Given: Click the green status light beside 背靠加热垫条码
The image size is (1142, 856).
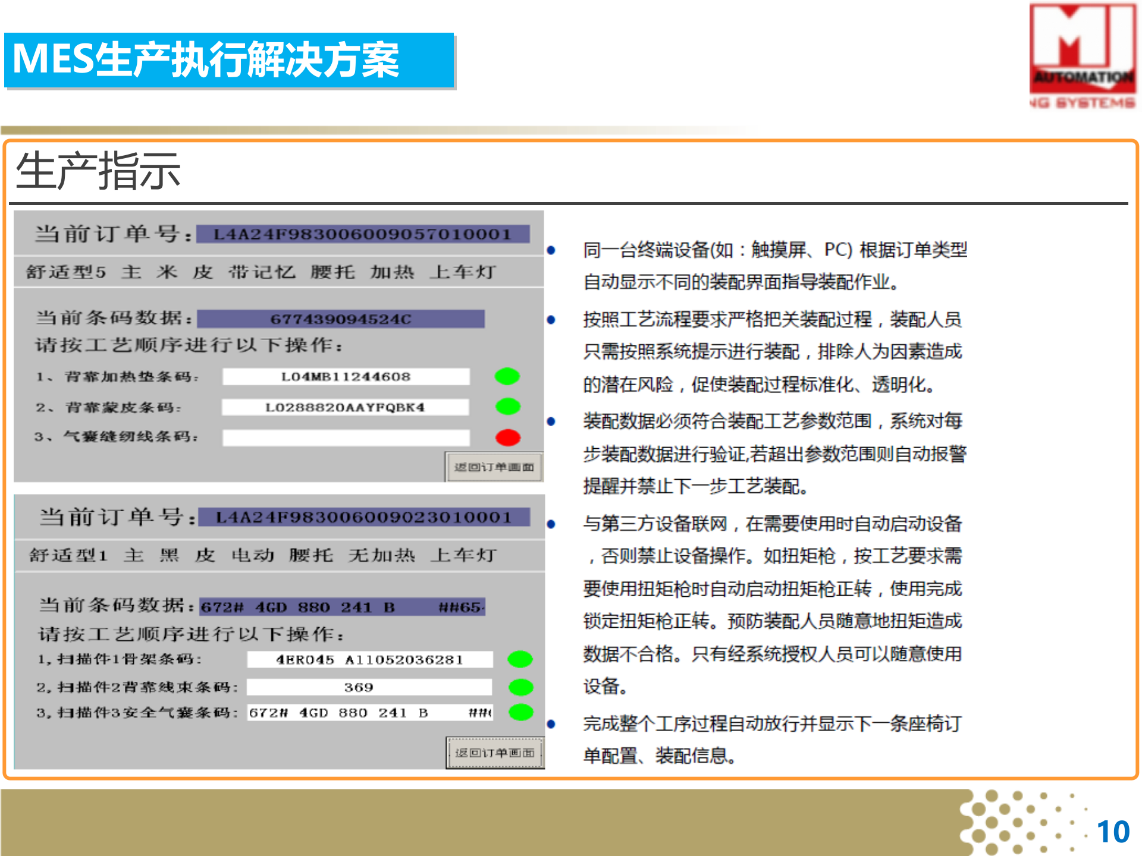Looking at the screenshot, I should [x=508, y=376].
